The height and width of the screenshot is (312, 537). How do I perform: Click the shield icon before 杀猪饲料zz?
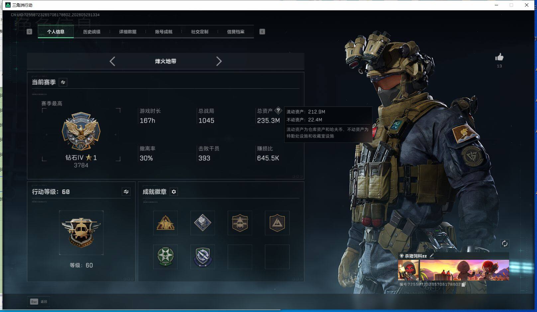pos(401,256)
